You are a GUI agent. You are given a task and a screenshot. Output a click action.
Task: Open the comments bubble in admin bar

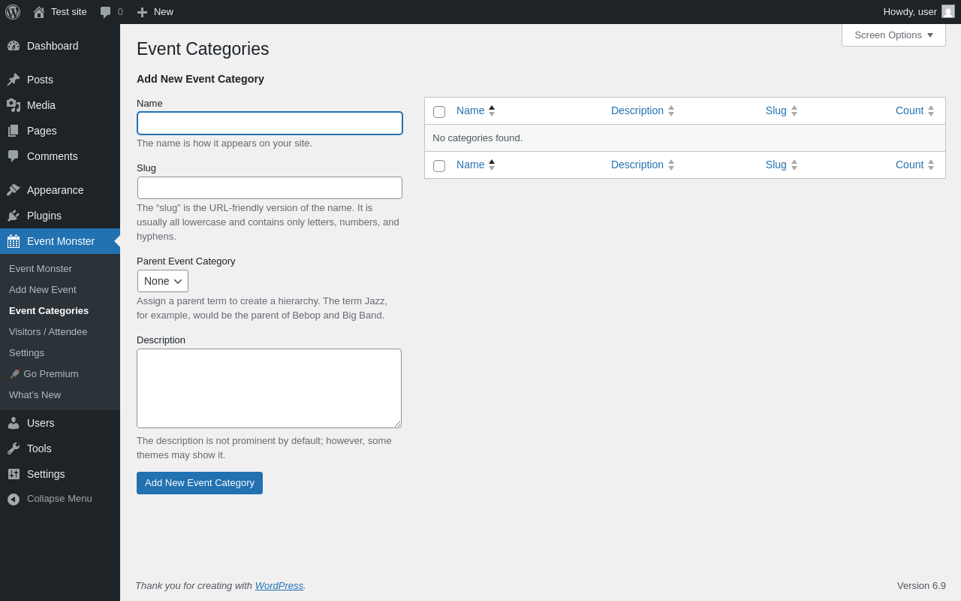click(x=106, y=12)
